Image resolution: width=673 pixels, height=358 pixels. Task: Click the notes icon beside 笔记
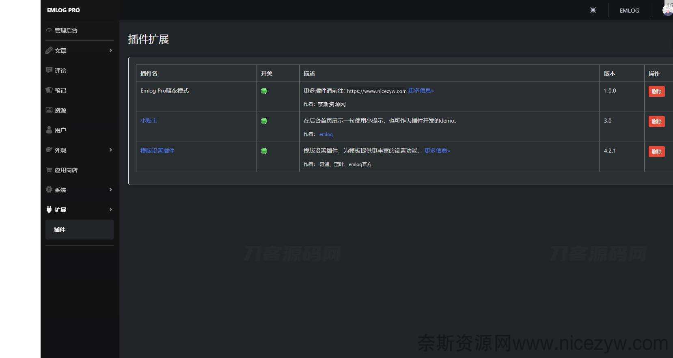tap(49, 90)
